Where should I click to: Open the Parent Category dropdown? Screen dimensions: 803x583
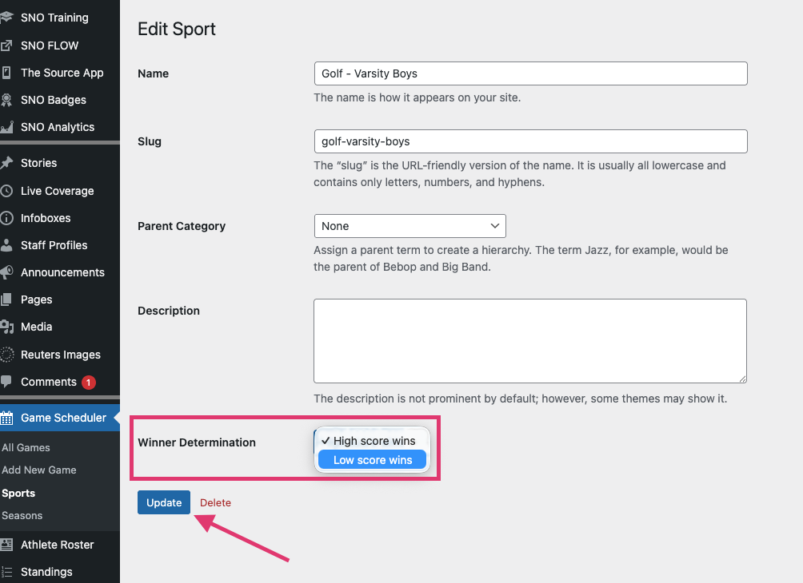tap(409, 226)
